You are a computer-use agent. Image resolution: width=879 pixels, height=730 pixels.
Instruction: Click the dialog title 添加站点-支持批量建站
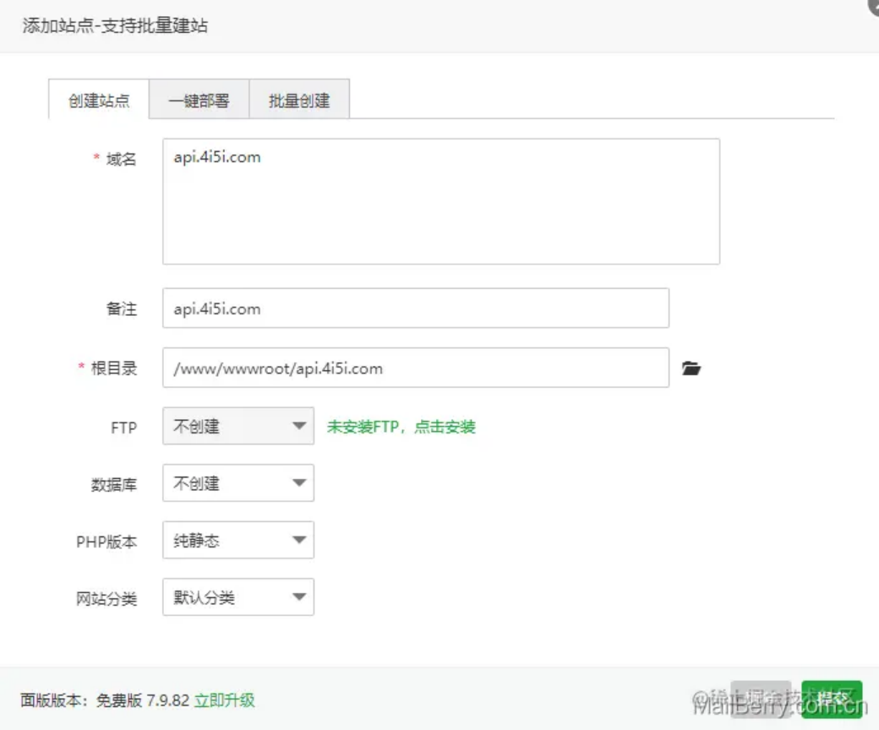click(115, 26)
